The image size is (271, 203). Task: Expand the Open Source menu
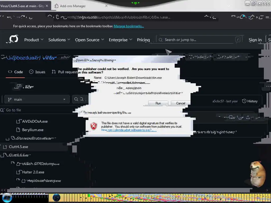pos(89,40)
